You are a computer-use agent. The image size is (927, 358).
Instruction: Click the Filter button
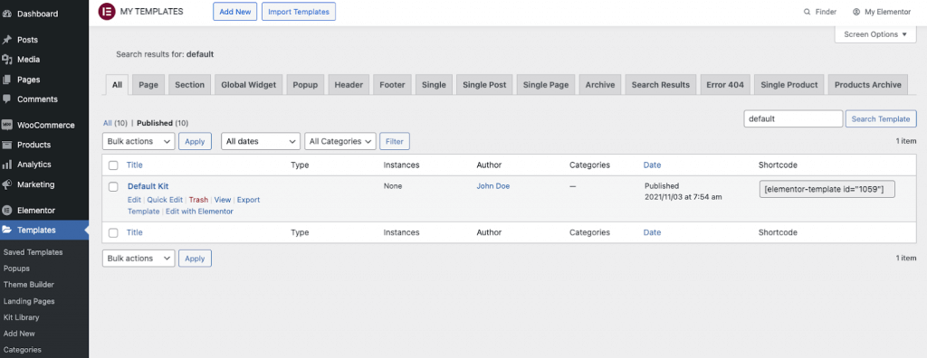[395, 141]
